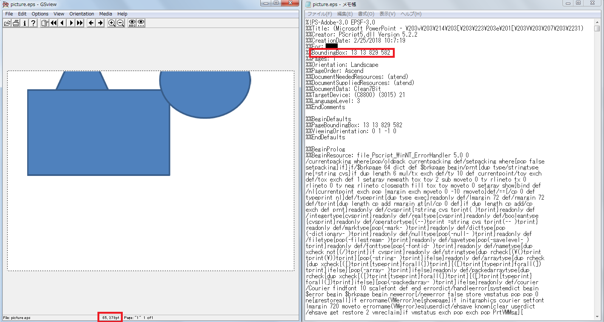Click the '%%PageBoundingBox: 13 13 829 582' line
The width and height of the screenshot is (604, 322).
(x=354, y=125)
